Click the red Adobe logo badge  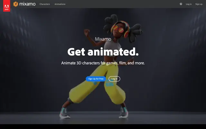click(x=7, y=6)
